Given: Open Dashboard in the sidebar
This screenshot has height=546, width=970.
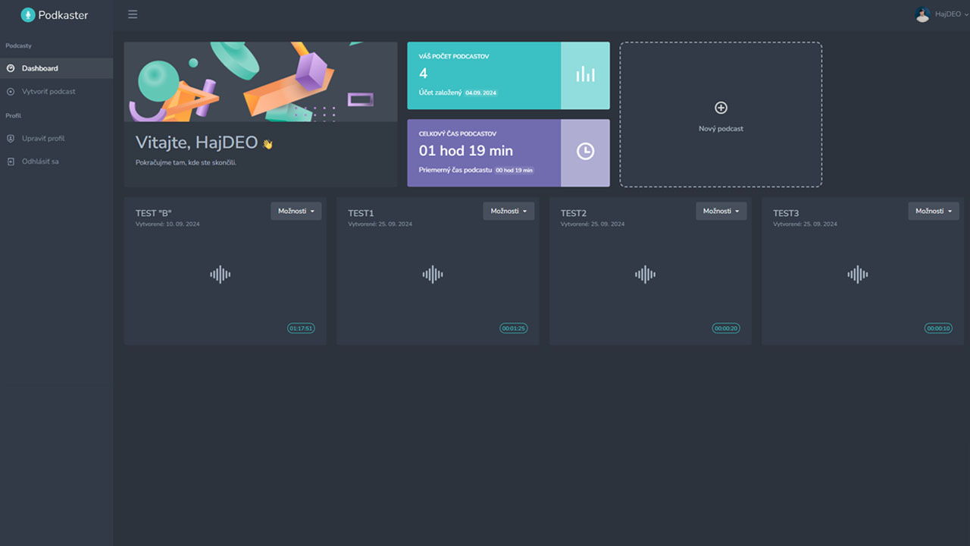Looking at the screenshot, I should [x=56, y=68].
